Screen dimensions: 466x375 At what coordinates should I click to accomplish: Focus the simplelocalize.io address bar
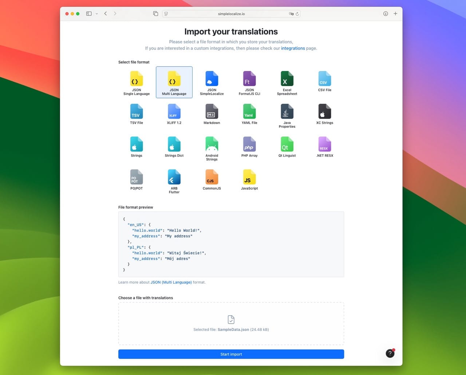[x=231, y=14]
